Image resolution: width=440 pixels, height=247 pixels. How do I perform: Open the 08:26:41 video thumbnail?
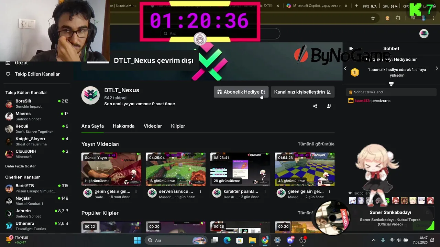240,169
